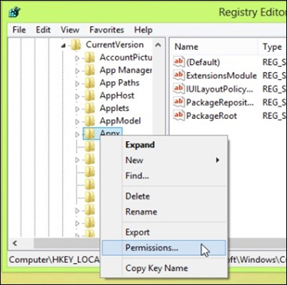Click the ExtensionsModule value string icon
Viewport: 287px width, 285px height.
pos(179,76)
